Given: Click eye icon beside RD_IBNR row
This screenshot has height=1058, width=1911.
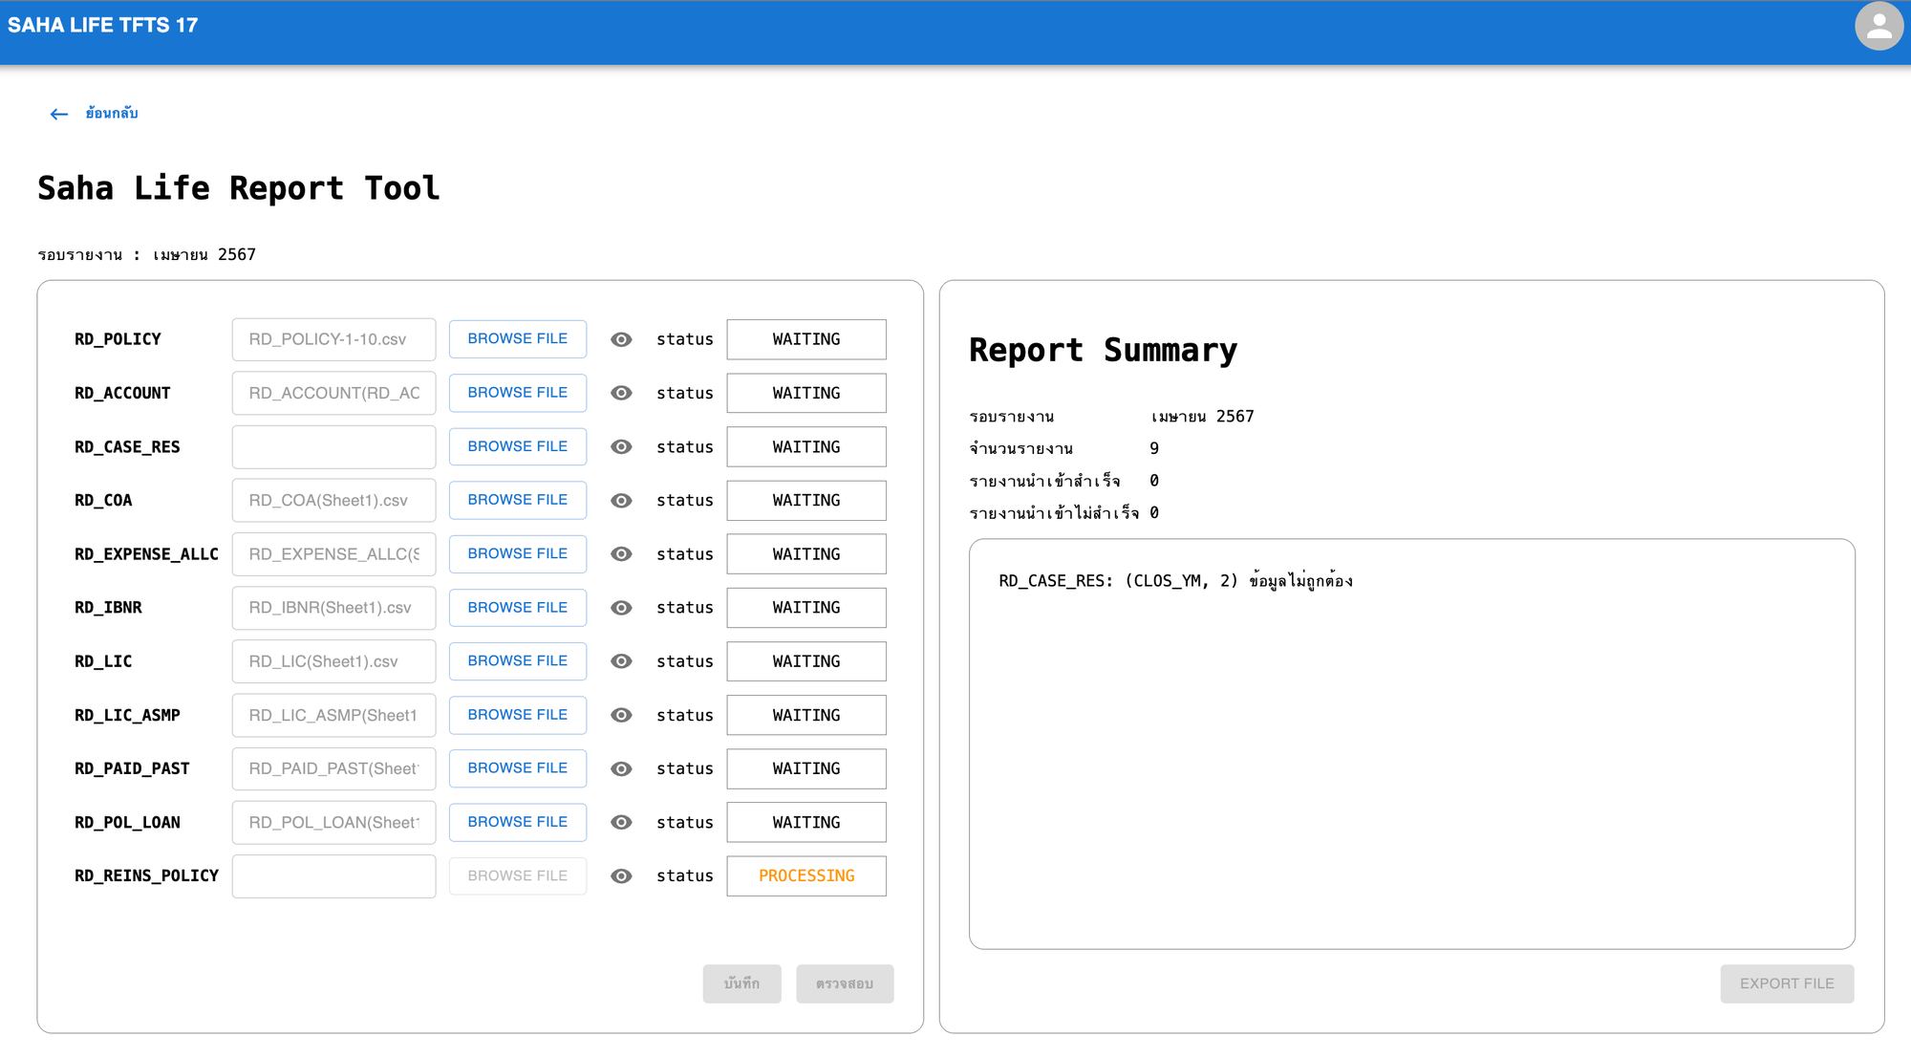Looking at the screenshot, I should [621, 608].
